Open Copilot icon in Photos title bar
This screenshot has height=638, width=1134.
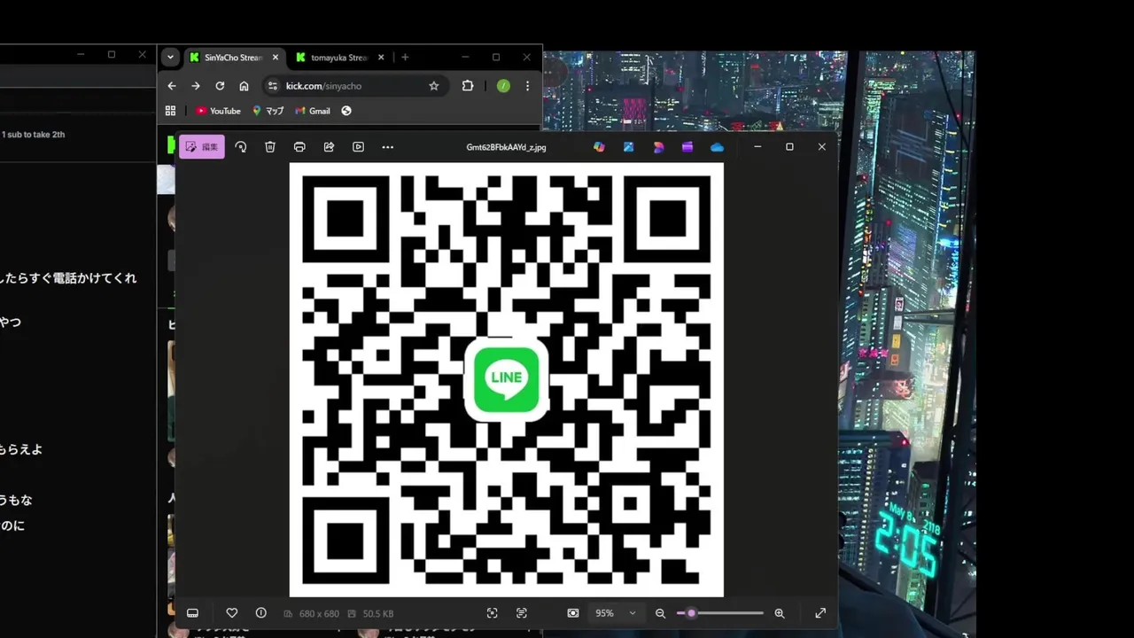click(x=599, y=147)
